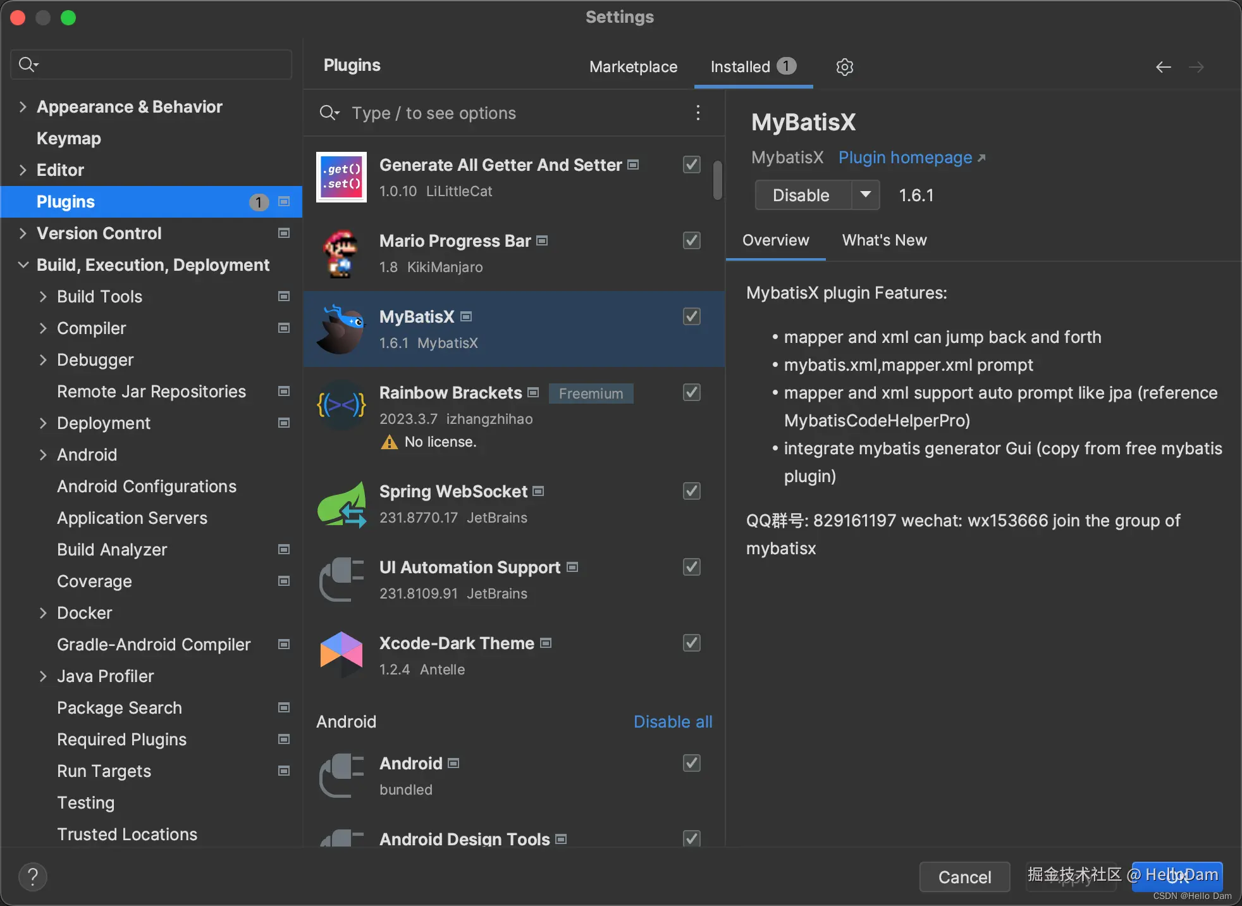Disable UI Automation Support via checkbox
This screenshot has height=906, width=1242.
click(692, 567)
